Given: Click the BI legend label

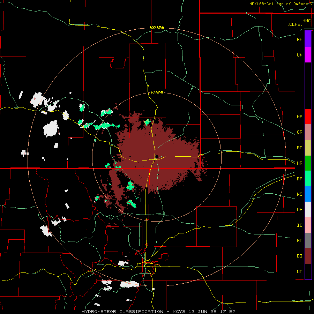Looking at the screenshot, I should pos(299,256).
